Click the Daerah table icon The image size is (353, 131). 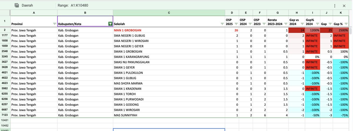click(17, 5)
